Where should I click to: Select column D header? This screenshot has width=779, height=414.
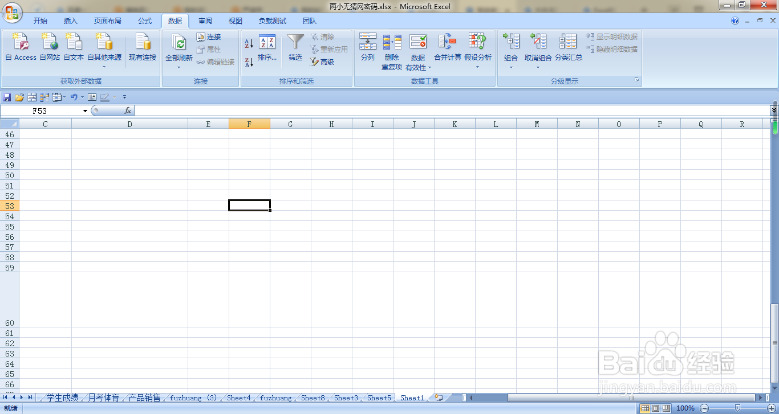click(x=129, y=124)
